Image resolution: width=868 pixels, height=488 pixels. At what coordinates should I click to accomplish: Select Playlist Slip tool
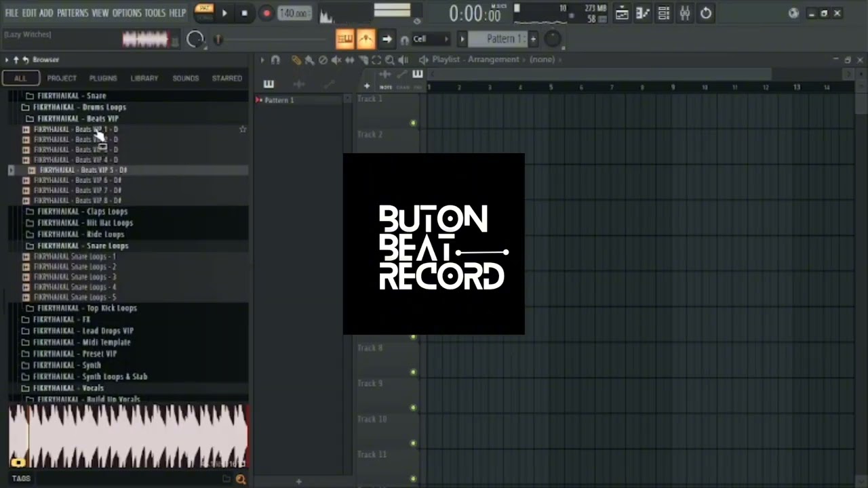pyautogui.click(x=350, y=60)
